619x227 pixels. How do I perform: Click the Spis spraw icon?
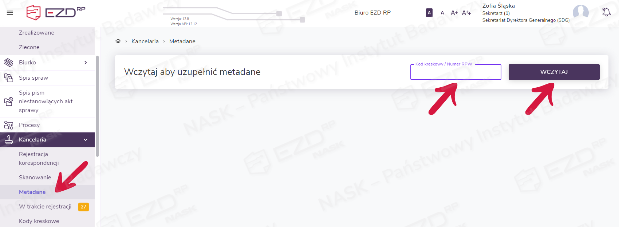[9, 78]
